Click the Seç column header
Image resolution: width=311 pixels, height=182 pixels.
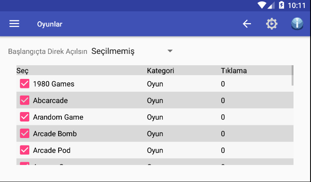pos(22,70)
